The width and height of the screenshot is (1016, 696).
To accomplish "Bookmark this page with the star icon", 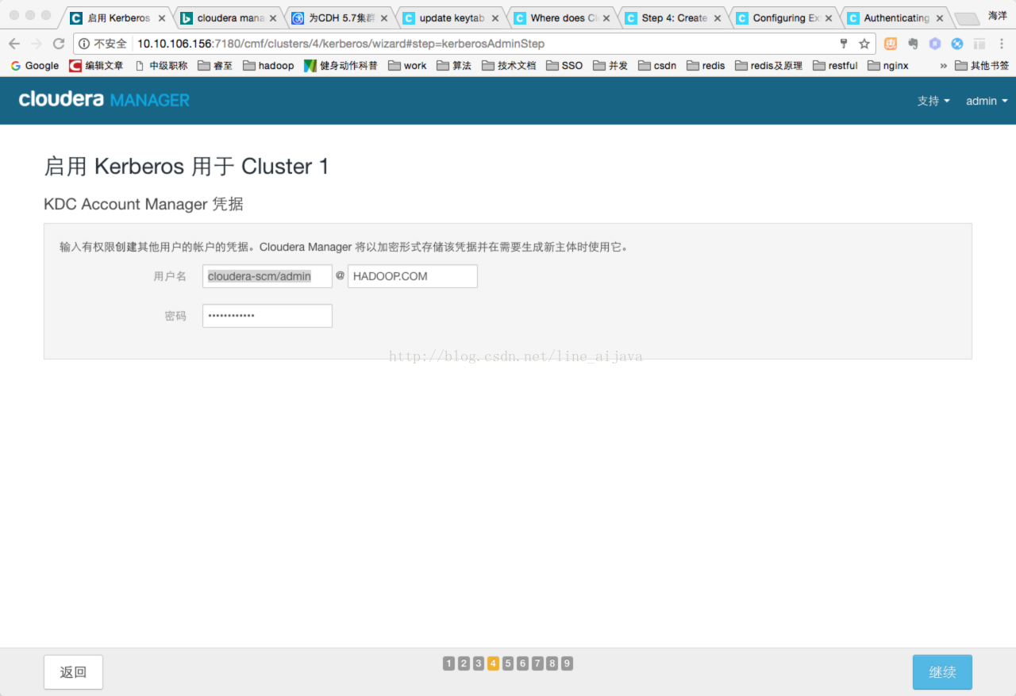I will (x=864, y=44).
